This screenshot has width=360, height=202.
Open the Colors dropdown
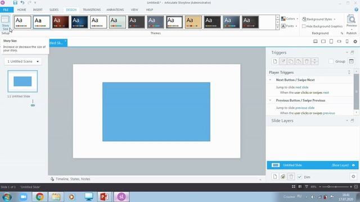290,19
